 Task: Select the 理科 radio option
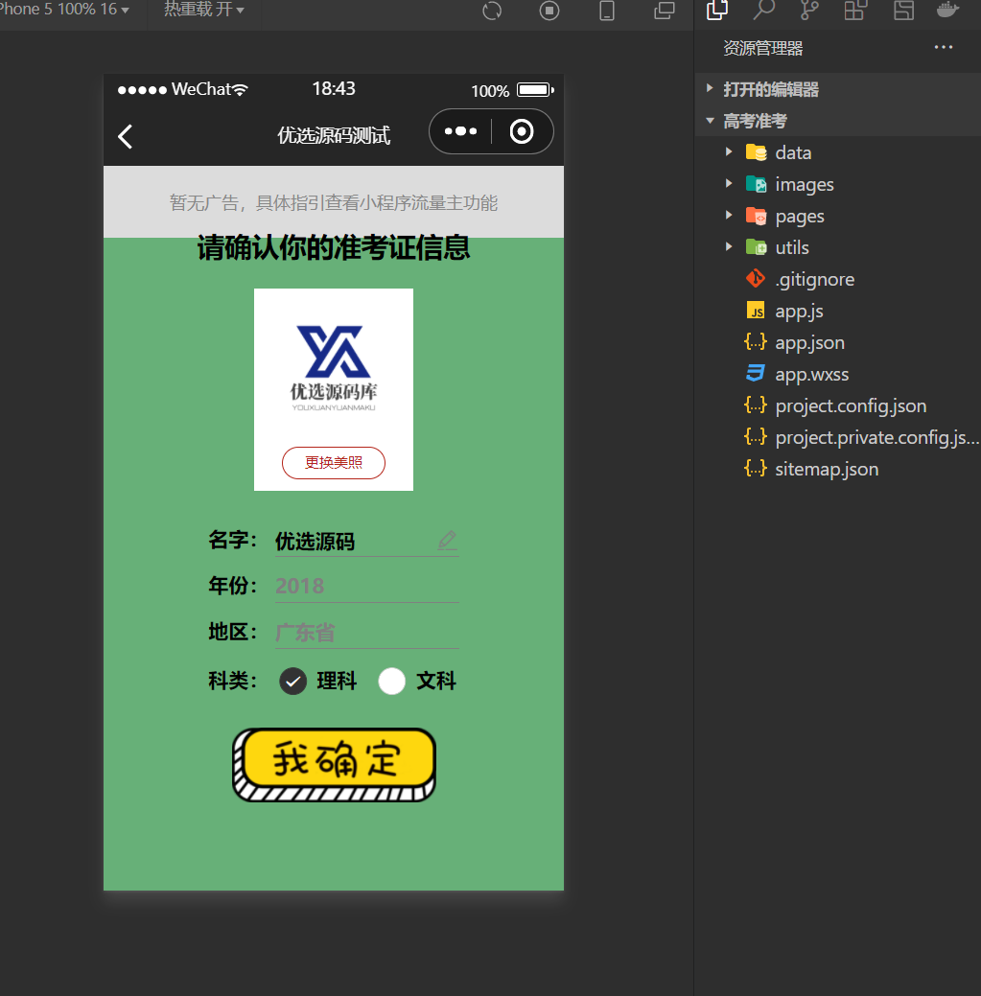pos(292,682)
